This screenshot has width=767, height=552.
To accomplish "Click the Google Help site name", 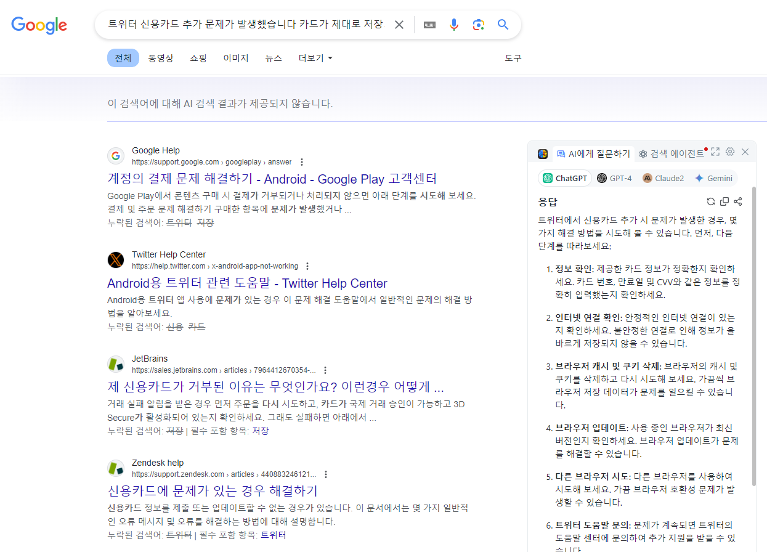I will [x=156, y=150].
